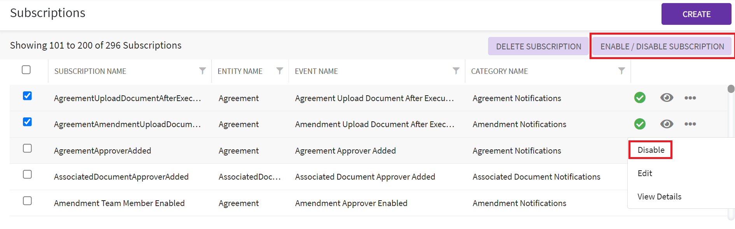Choose Edit from the context menu
Image resolution: width=735 pixels, height=229 pixels.
[x=645, y=173]
